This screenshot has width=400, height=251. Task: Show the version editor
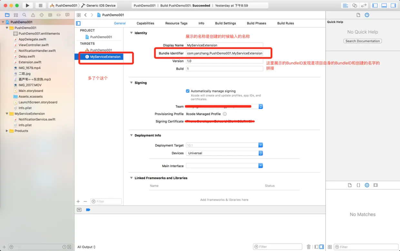[x=364, y=5]
